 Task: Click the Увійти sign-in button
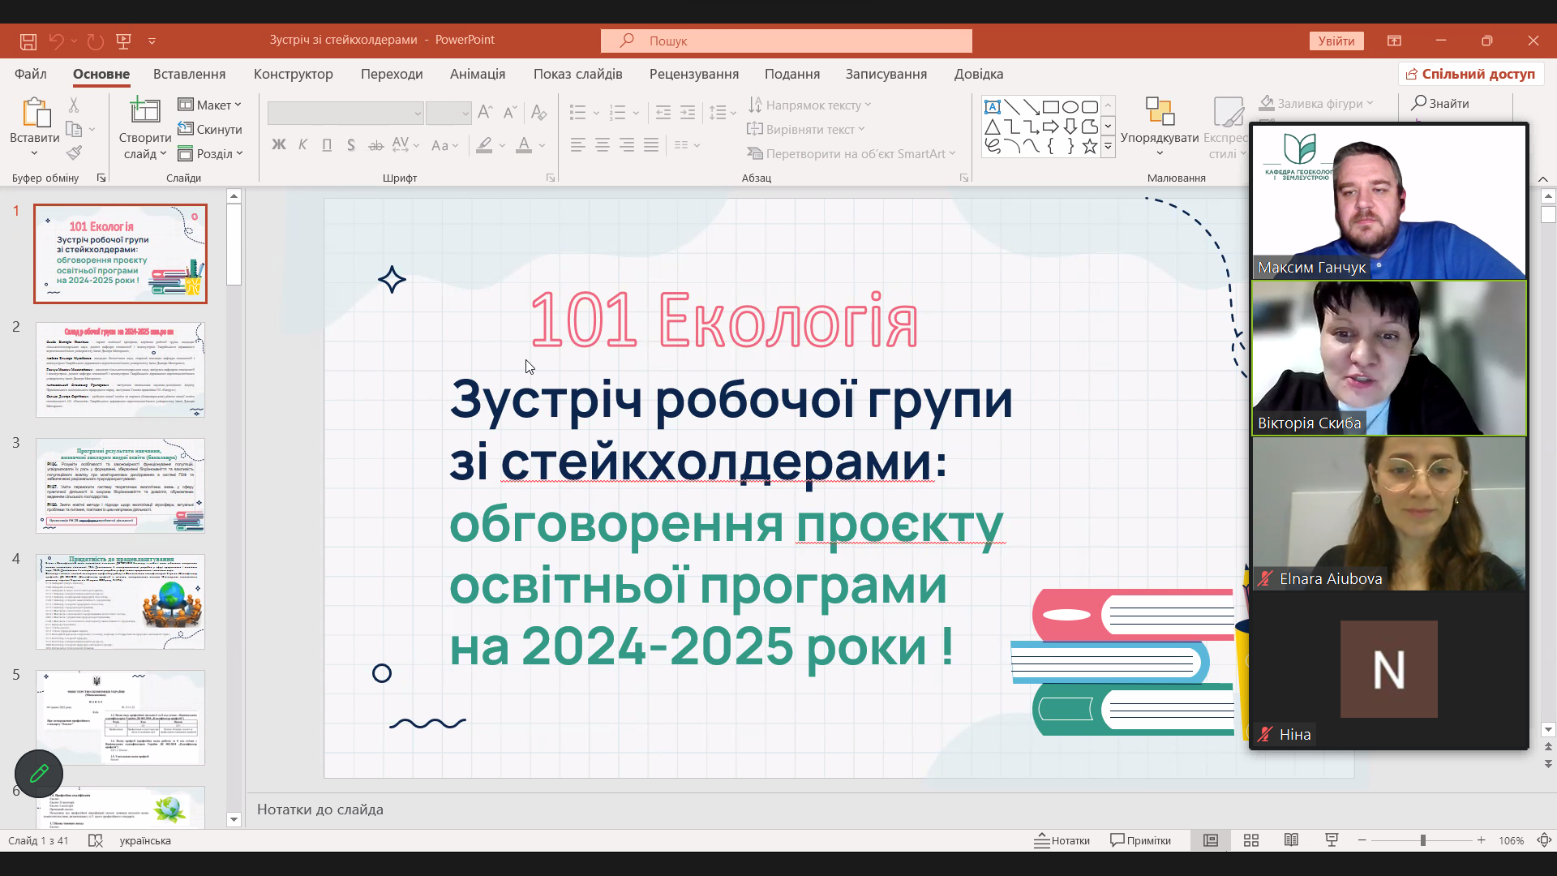(1336, 41)
